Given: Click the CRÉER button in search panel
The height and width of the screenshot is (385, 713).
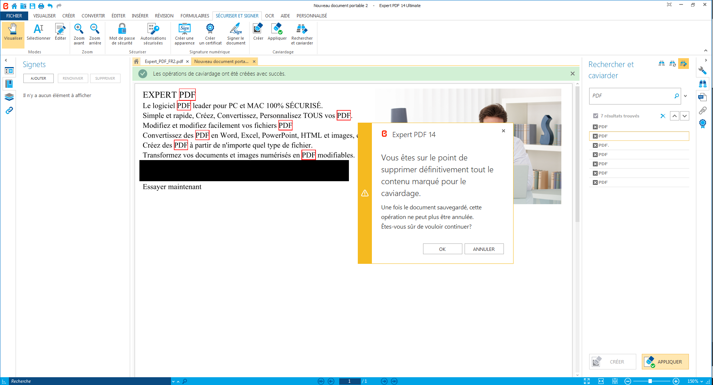Looking at the screenshot, I should pyautogui.click(x=613, y=362).
